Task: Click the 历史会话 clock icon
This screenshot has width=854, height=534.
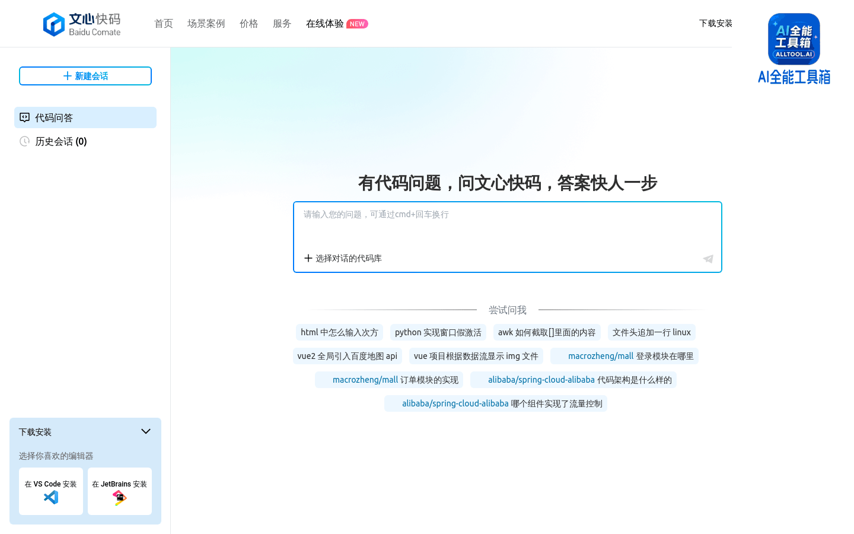Action: (24, 141)
